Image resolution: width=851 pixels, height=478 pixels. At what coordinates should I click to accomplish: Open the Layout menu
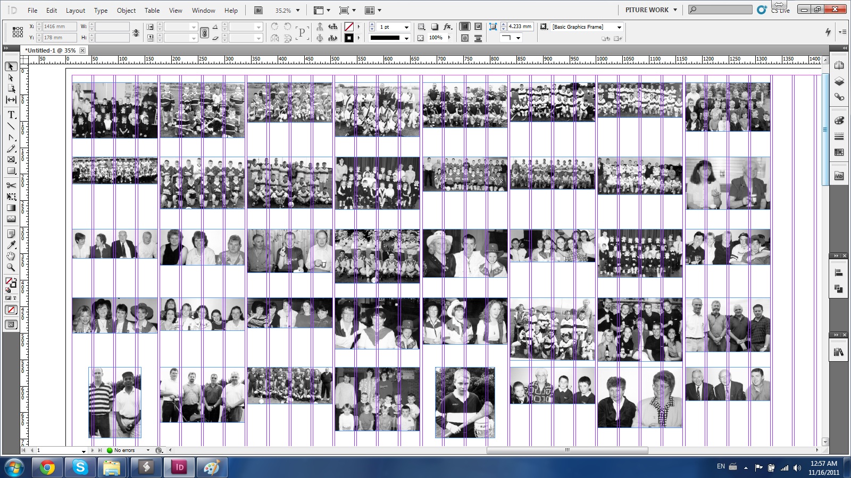tap(76, 10)
